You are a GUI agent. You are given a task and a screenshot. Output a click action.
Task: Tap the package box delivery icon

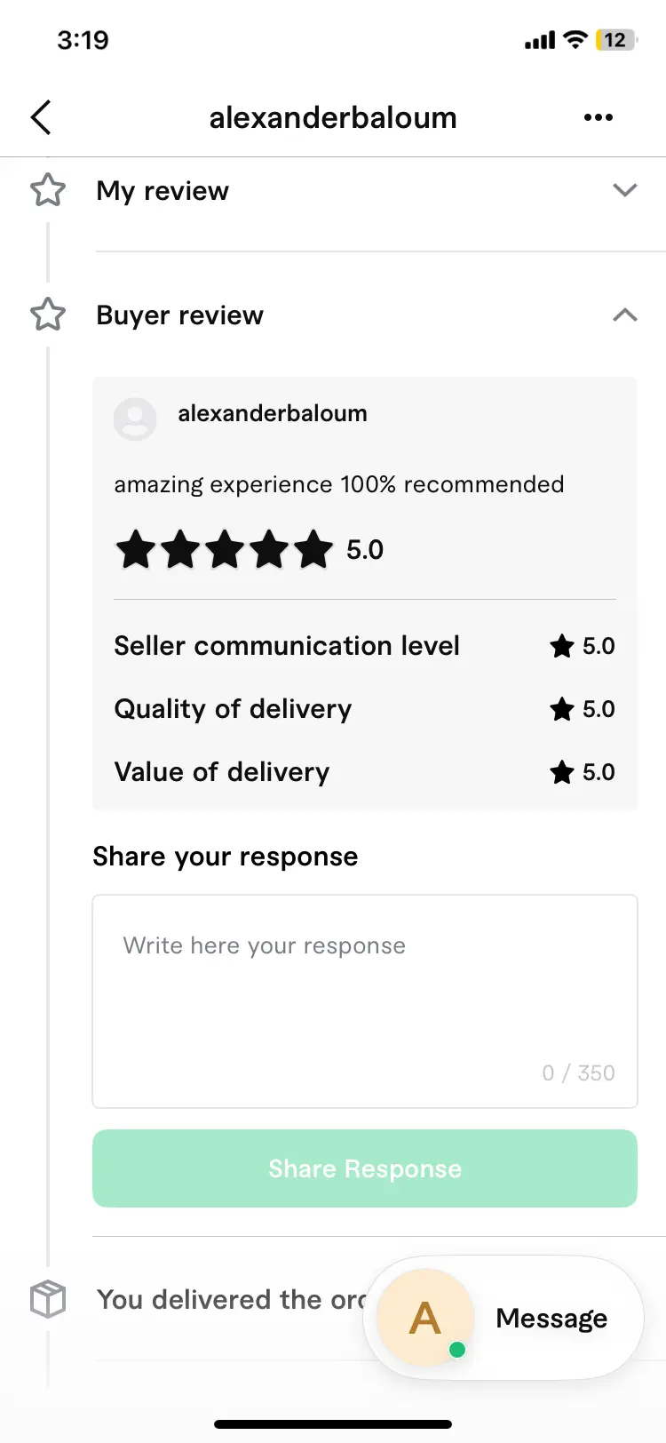pyautogui.click(x=48, y=1299)
